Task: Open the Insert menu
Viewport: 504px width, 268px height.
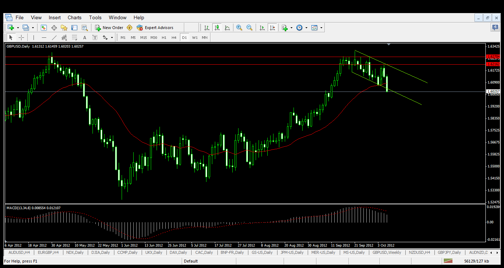Action: pyautogui.click(x=55, y=17)
